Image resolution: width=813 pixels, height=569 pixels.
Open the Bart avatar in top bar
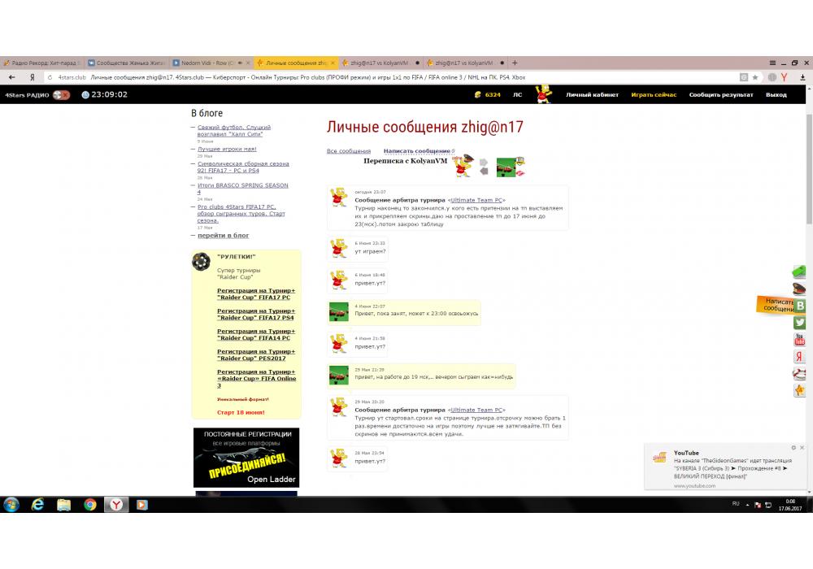pos(543,94)
